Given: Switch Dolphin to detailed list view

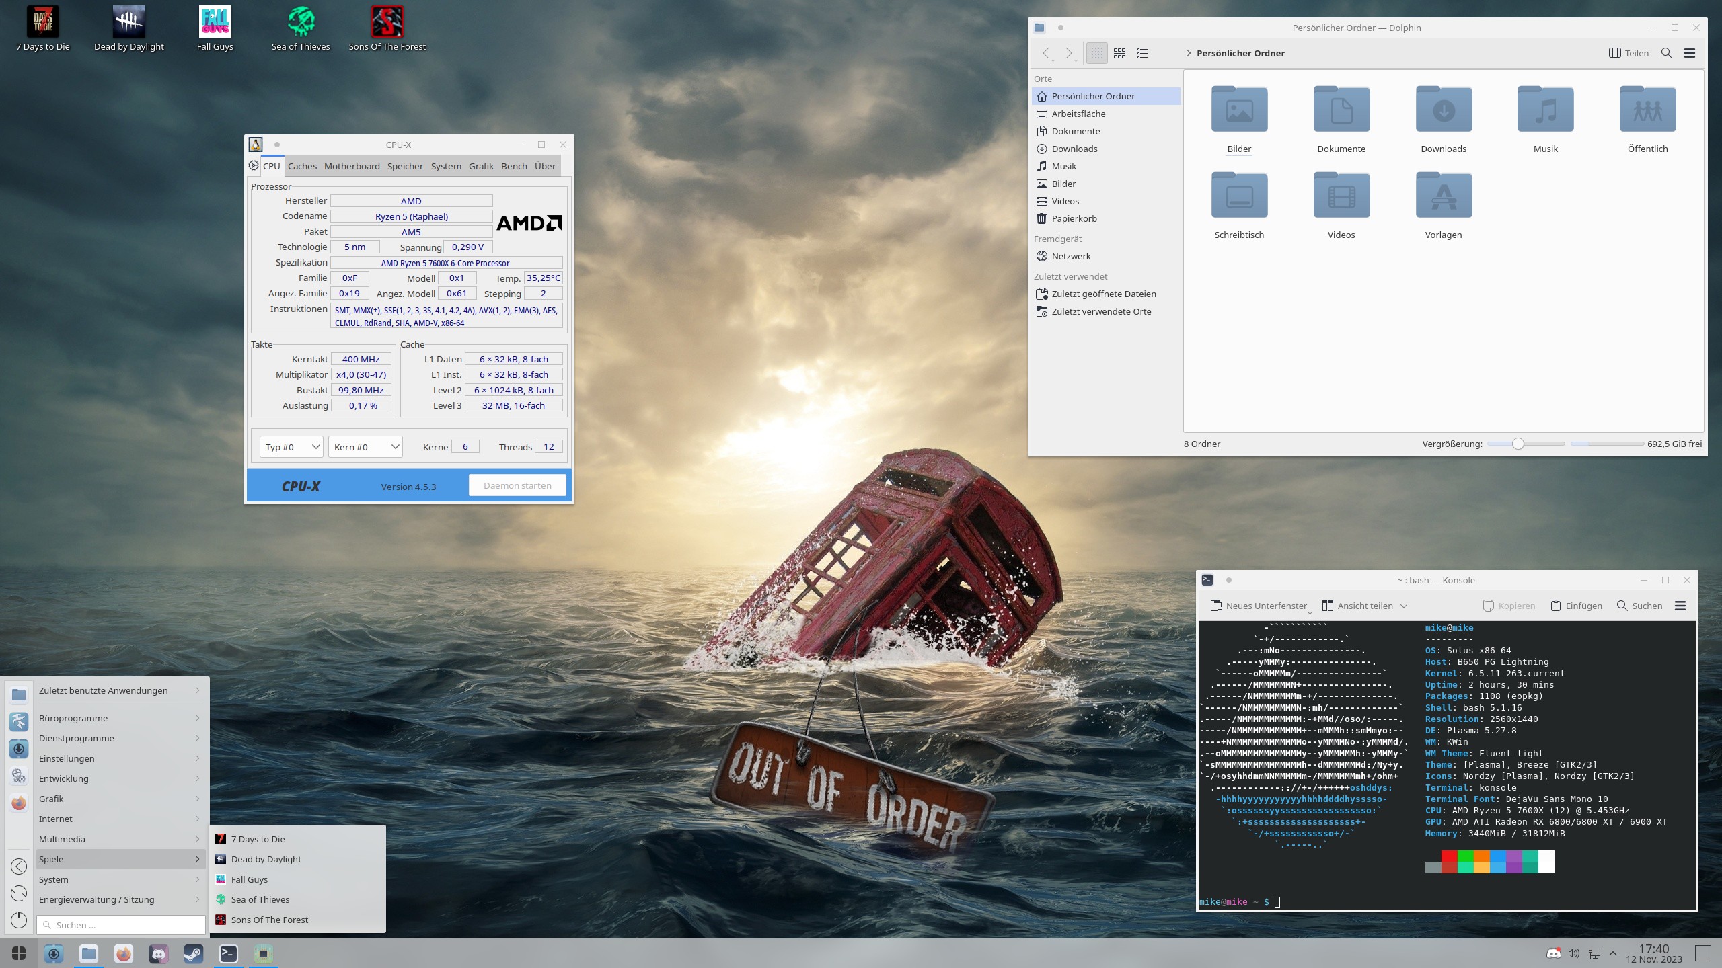Looking at the screenshot, I should (x=1143, y=53).
